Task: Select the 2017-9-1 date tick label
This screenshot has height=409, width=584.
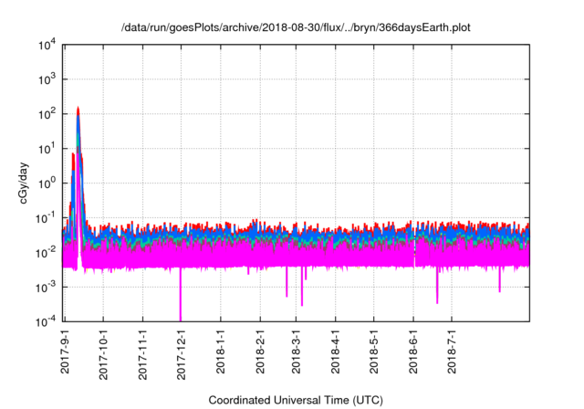Action: tap(66, 353)
